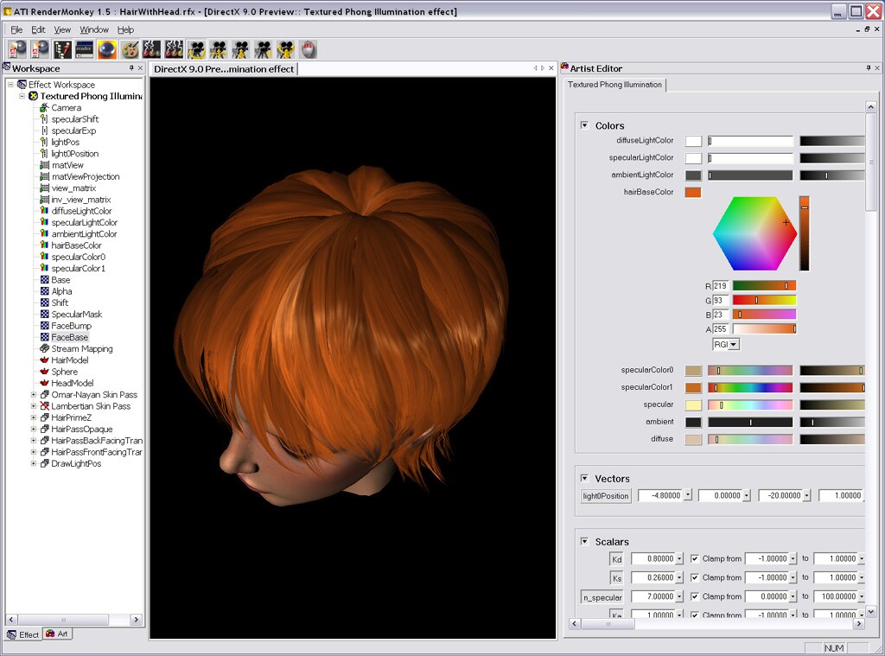Disable clamp for n_specular

click(695, 597)
